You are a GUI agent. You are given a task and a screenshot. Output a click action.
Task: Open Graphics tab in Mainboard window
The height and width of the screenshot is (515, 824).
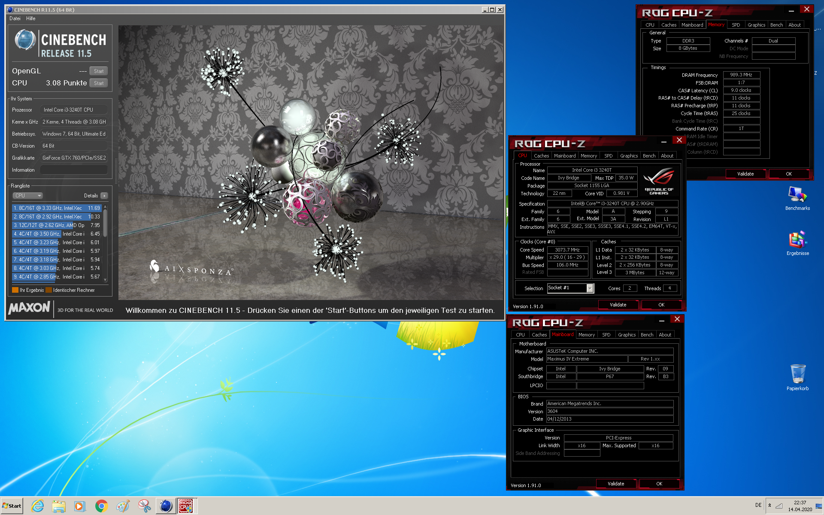point(627,335)
